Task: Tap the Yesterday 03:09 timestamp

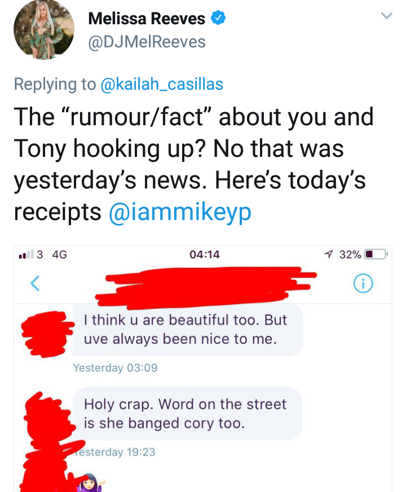Action: point(115,368)
